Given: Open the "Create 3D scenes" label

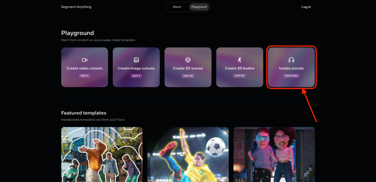Looking at the screenshot, I should coord(188,68).
